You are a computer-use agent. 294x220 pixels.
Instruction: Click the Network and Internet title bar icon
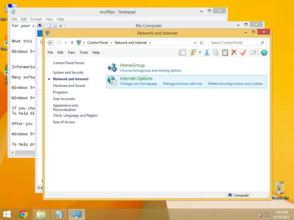(48, 33)
